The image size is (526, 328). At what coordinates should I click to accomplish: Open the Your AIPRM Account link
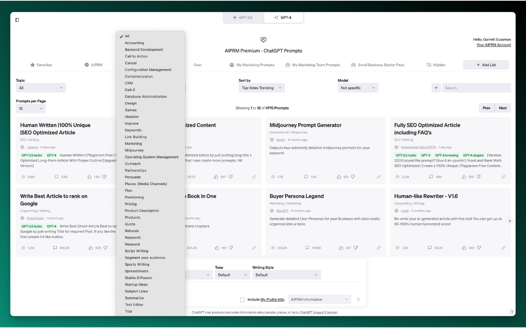(494, 45)
